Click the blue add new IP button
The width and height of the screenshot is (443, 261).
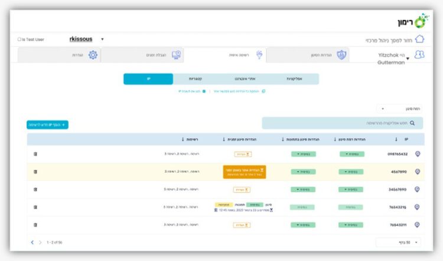(47, 125)
